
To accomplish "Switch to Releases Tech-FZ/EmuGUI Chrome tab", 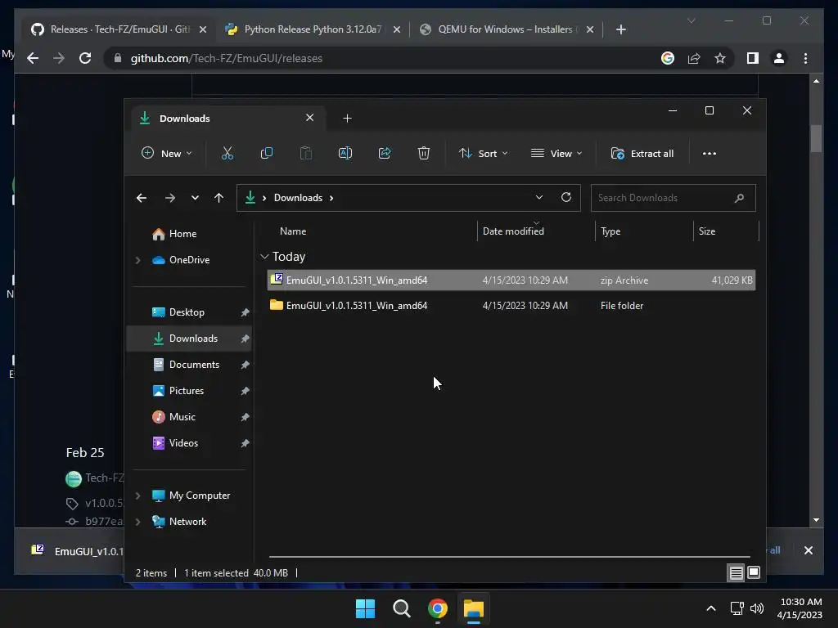I will pos(119,29).
